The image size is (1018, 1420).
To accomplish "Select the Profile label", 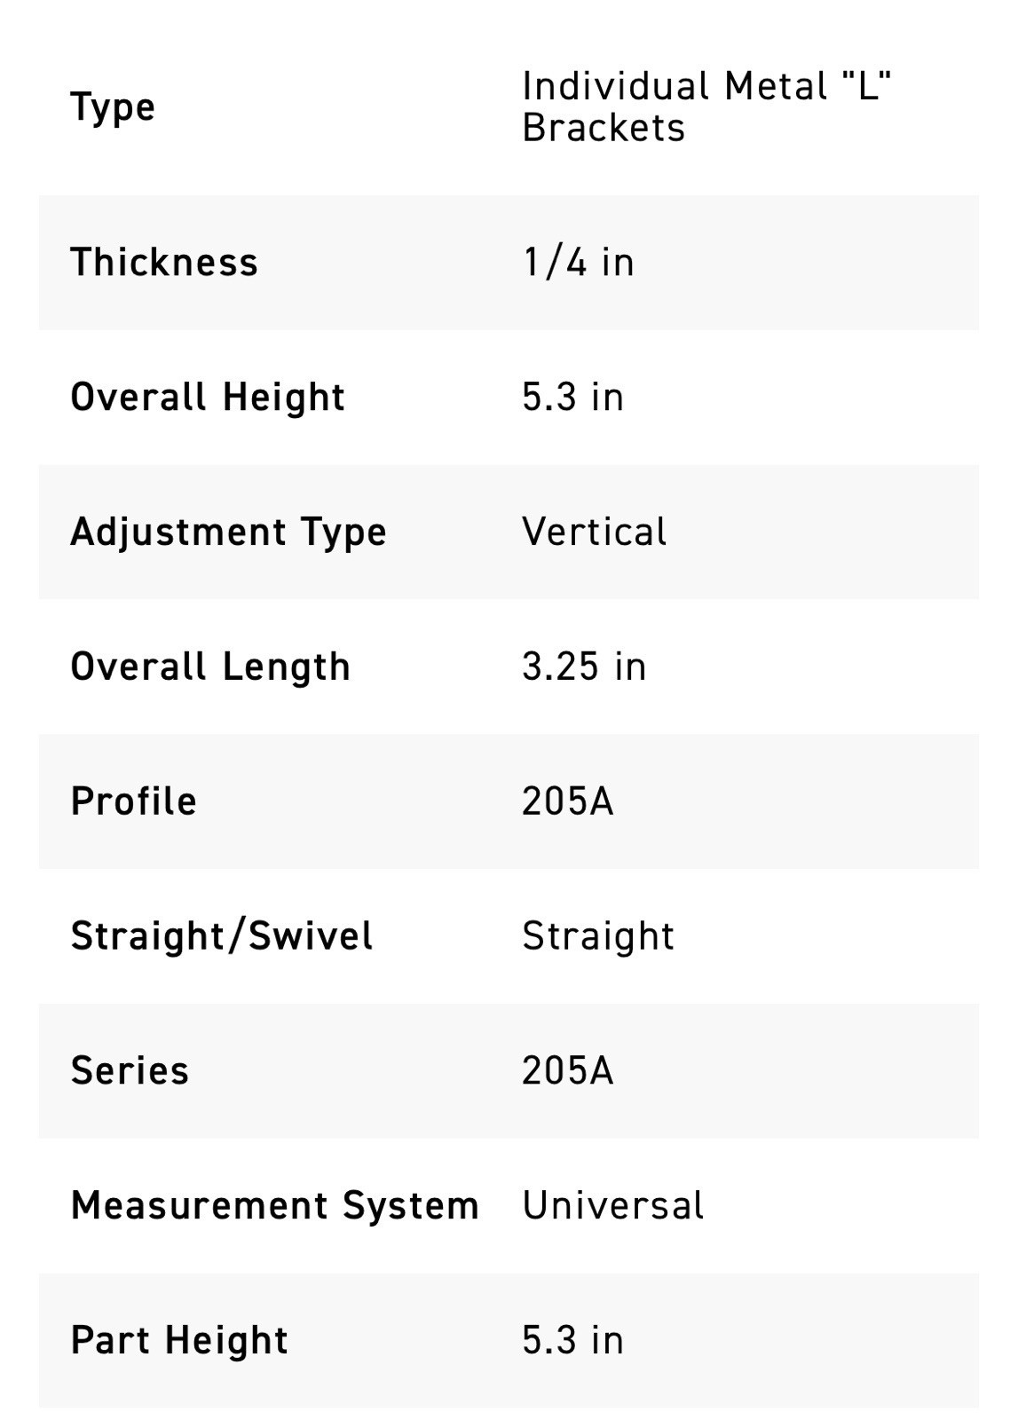I will [x=134, y=801].
